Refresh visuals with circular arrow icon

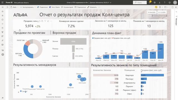pos(172,7)
